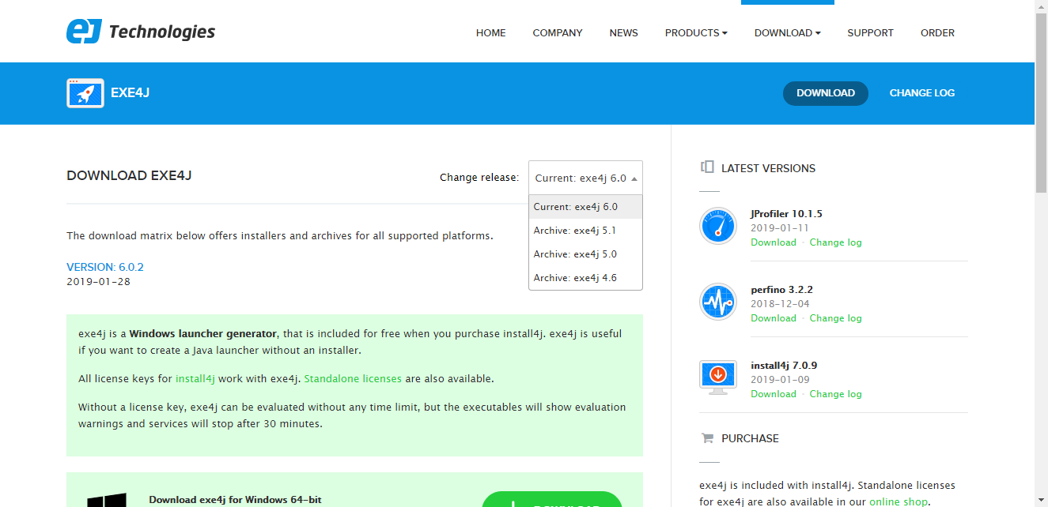
Task: Click the exe4j rocket icon
Action: coord(85,92)
